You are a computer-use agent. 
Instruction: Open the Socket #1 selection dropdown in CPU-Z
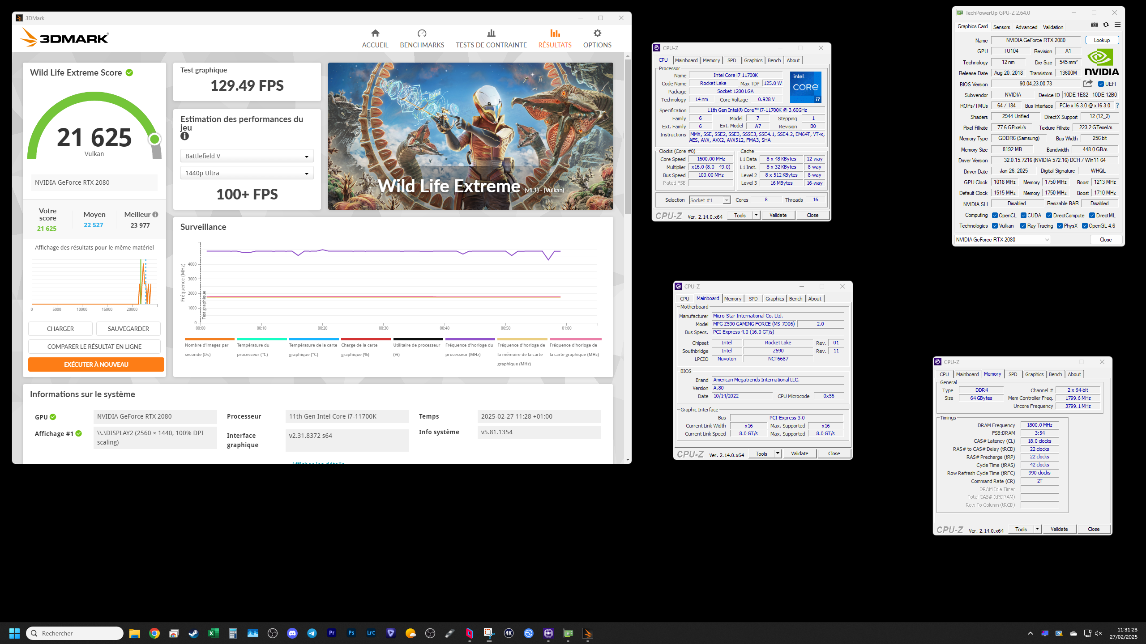[710, 200]
